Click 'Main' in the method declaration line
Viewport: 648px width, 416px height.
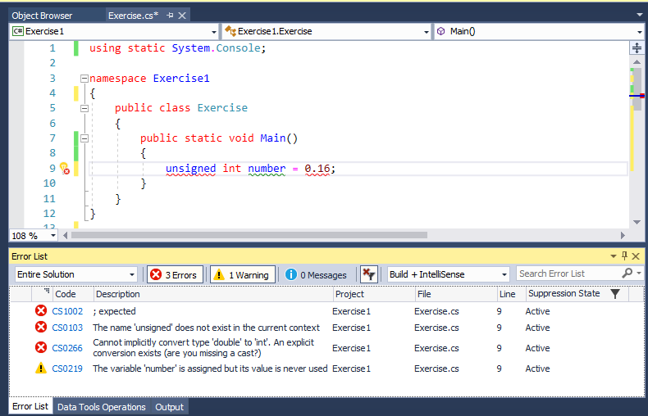coord(273,138)
